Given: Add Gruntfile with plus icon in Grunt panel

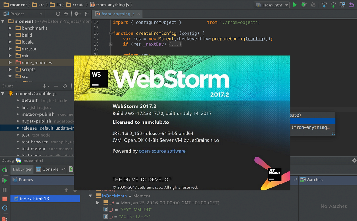Looking at the screenshot, I should click(46, 86).
